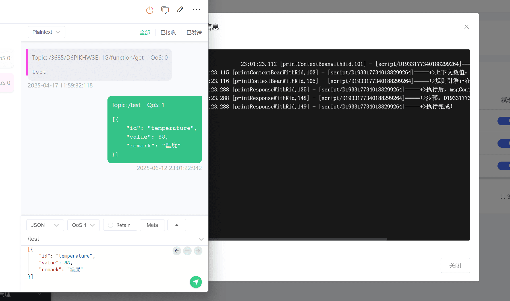Image resolution: width=510 pixels, height=301 pixels.
Task: Go to previous payload history arrow
Action: 177,251
